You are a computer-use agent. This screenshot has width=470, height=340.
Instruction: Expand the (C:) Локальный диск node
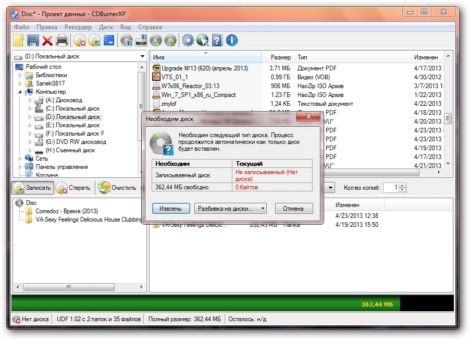pyautogui.click(x=30, y=108)
